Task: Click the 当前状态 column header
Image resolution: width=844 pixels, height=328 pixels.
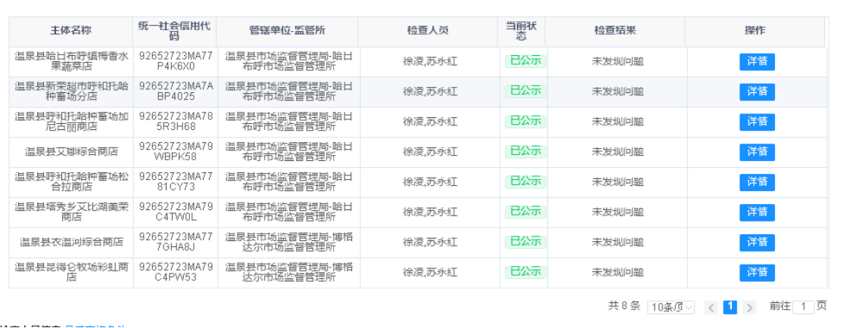Action: (521, 31)
